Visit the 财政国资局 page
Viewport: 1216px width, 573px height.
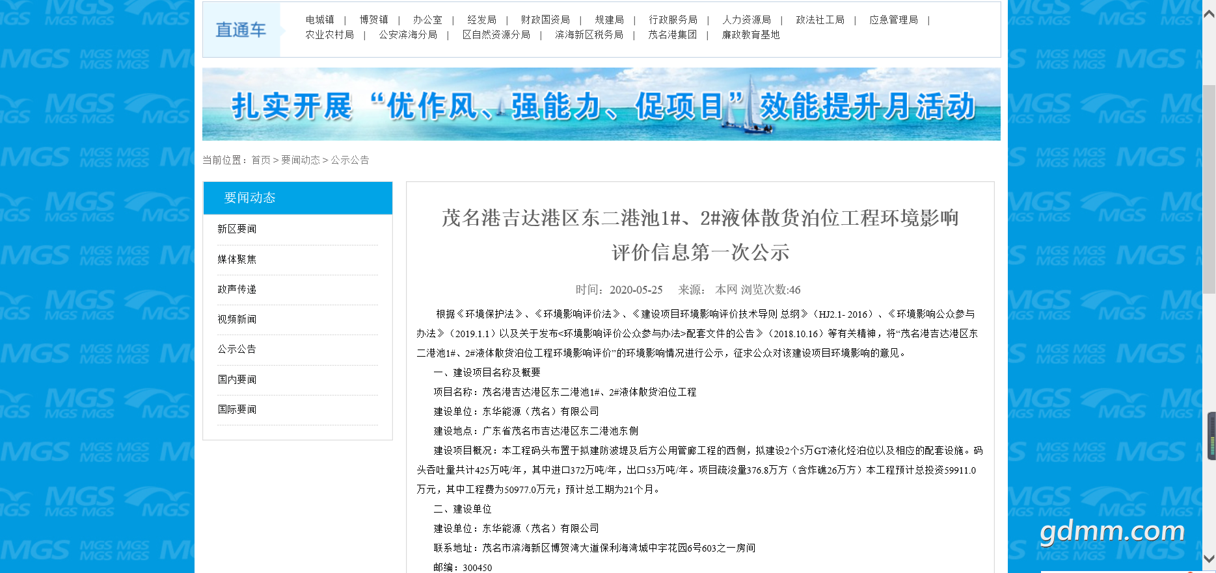click(x=545, y=20)
